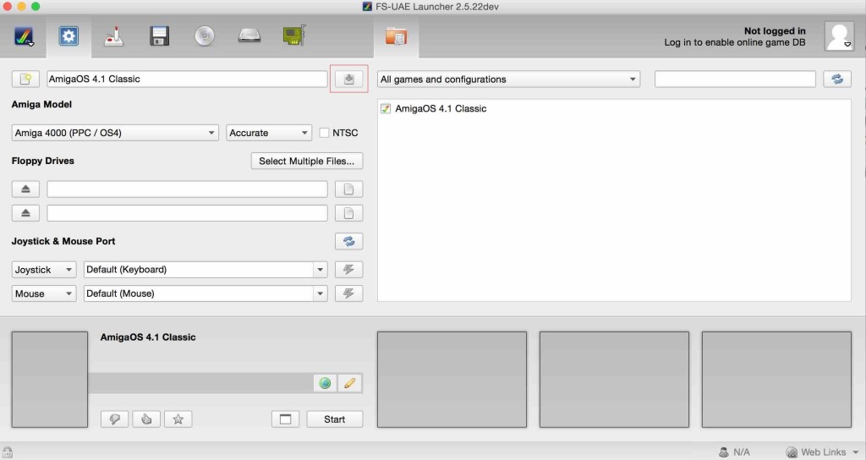Open the game web page globe icon
This screenshot has width=866, height=460.
(325, 383)
